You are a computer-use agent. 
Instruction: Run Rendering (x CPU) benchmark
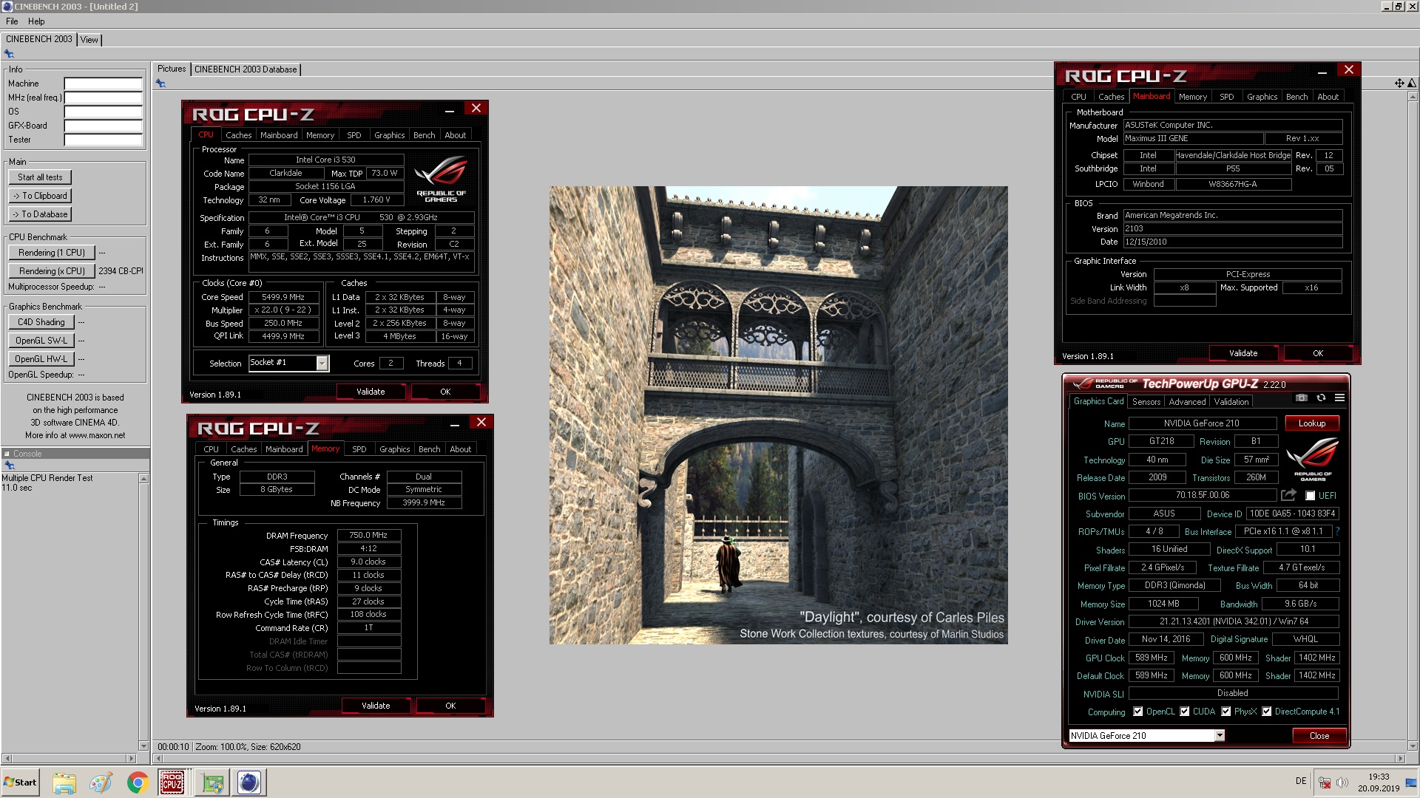point(52,271)
